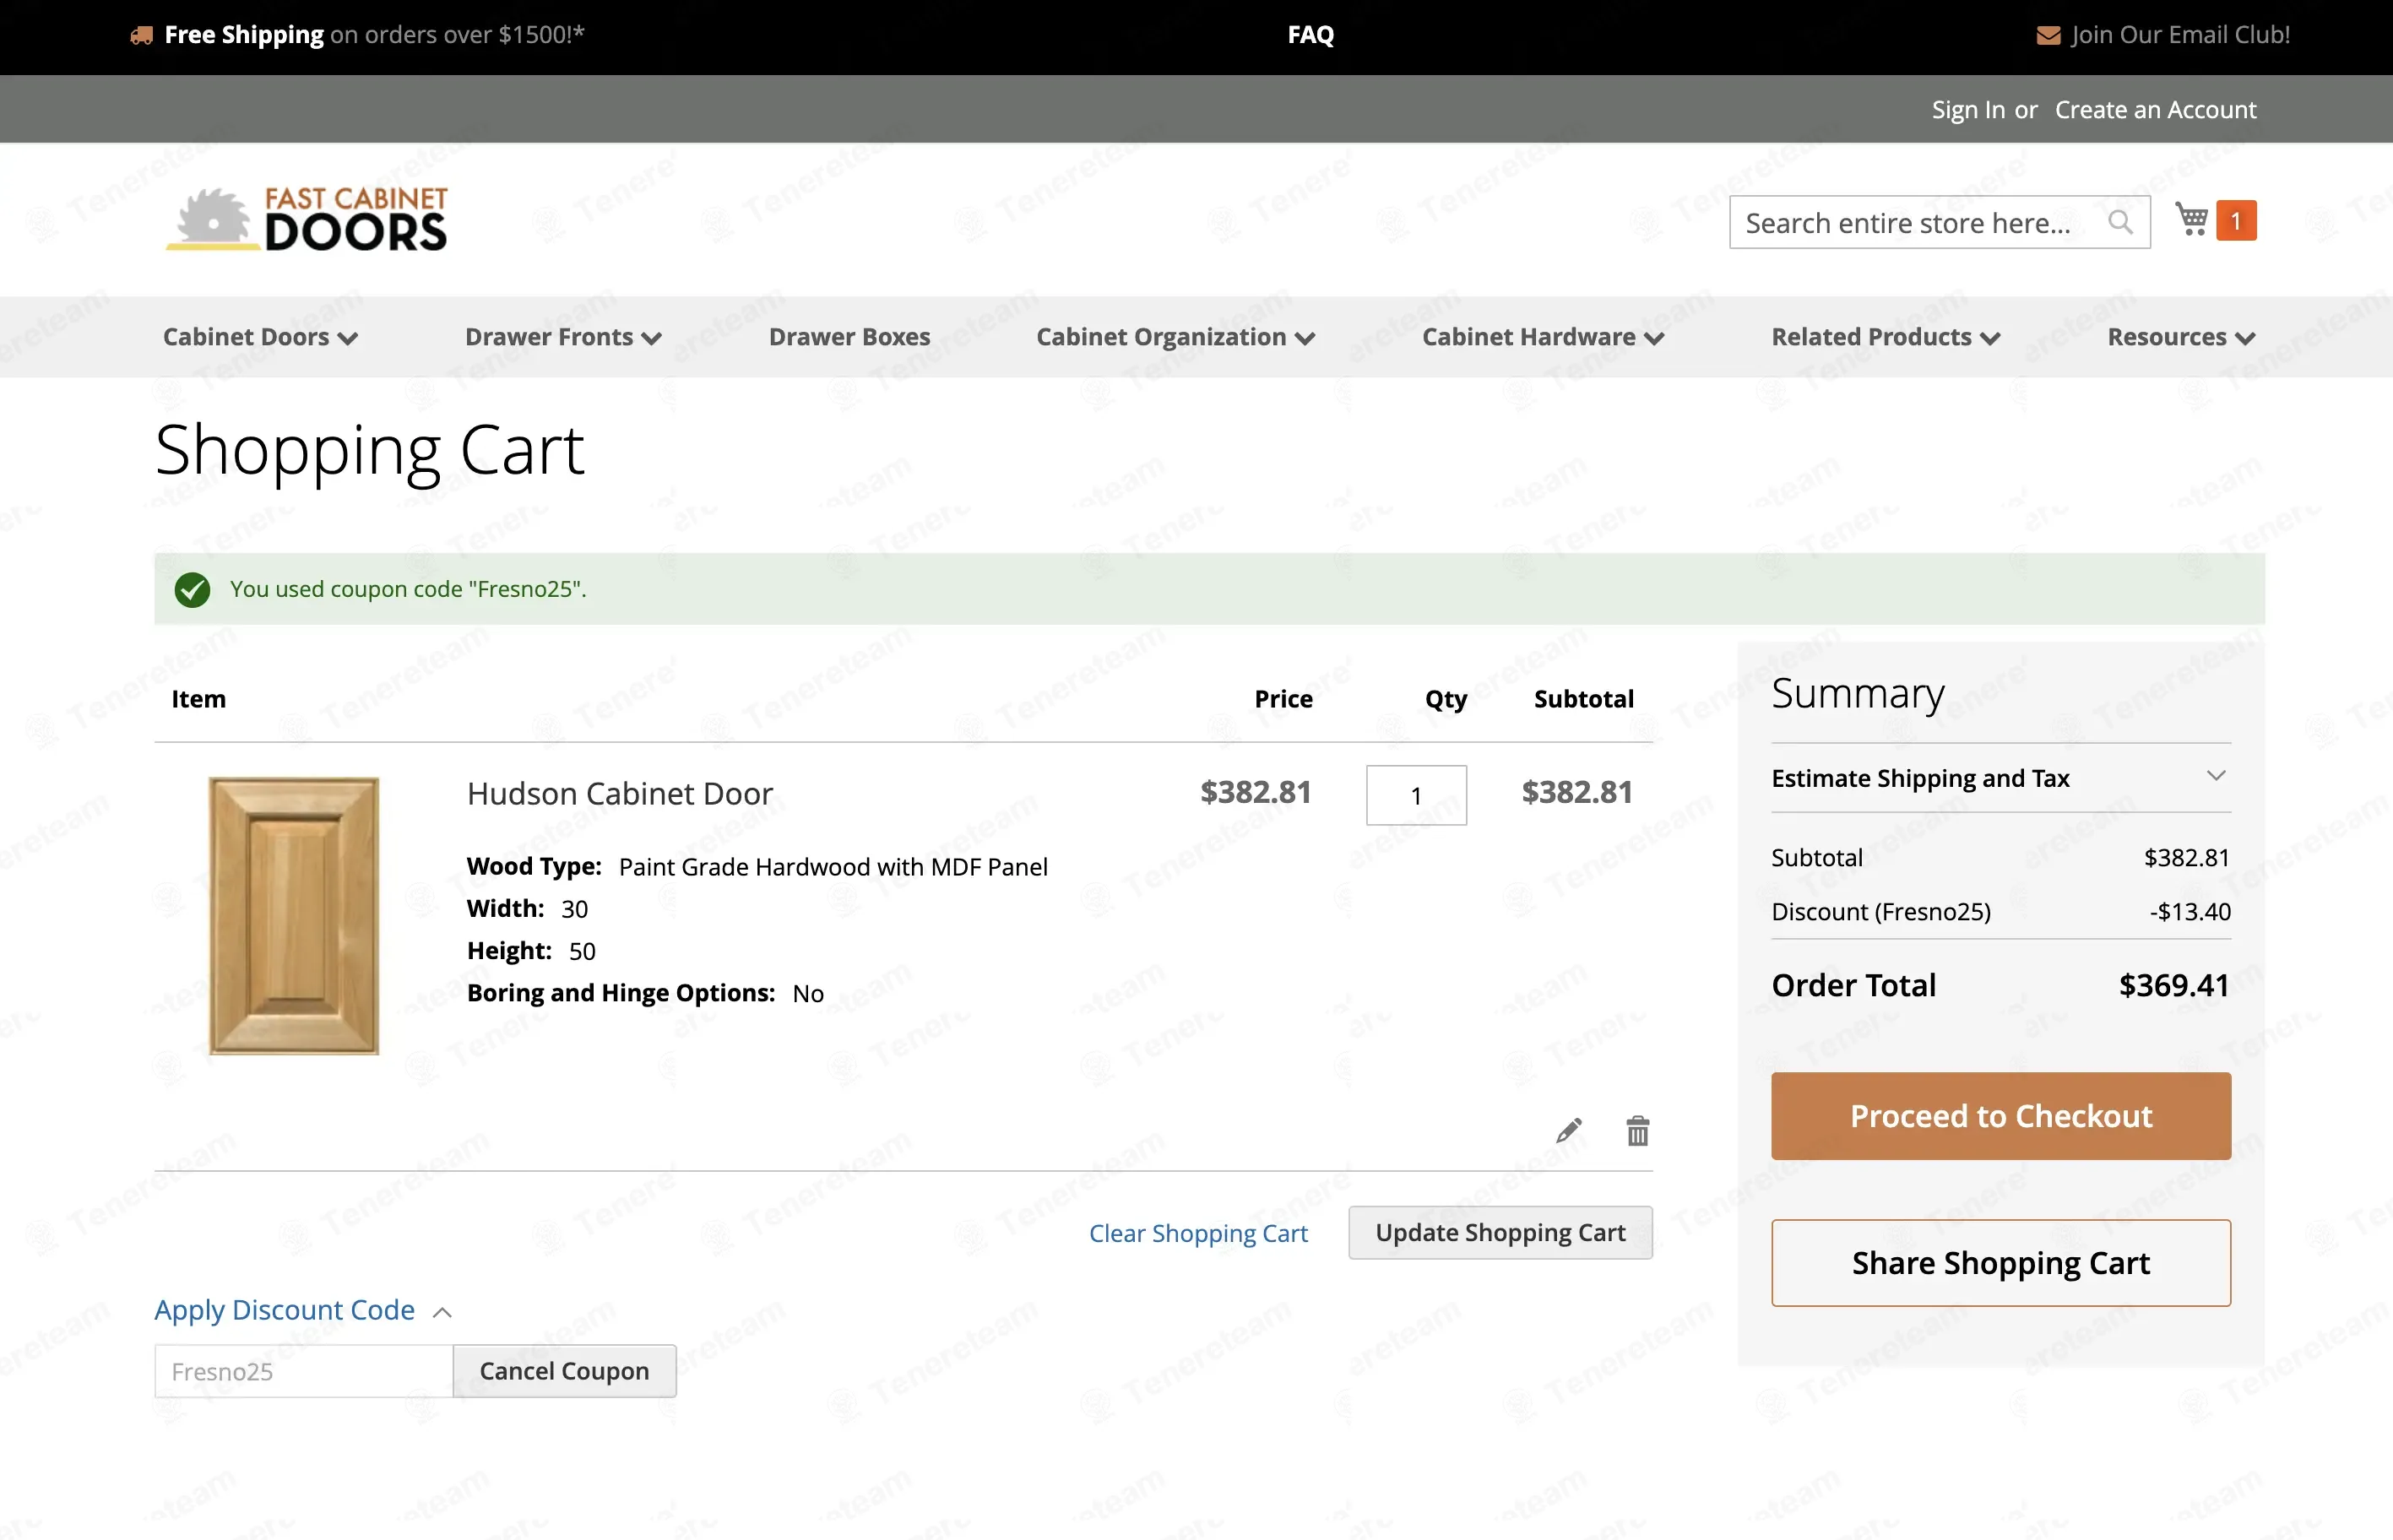Viewport: 2393px width, 1540px height.
Task: Open the Cabinet Organization dropdown
Action: pyautogui.click(x=1175, y=337)
